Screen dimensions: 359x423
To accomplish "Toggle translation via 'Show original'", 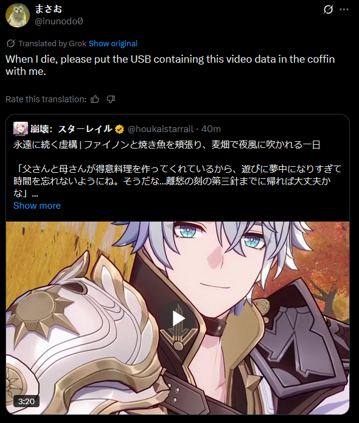I will coord(113,43).
